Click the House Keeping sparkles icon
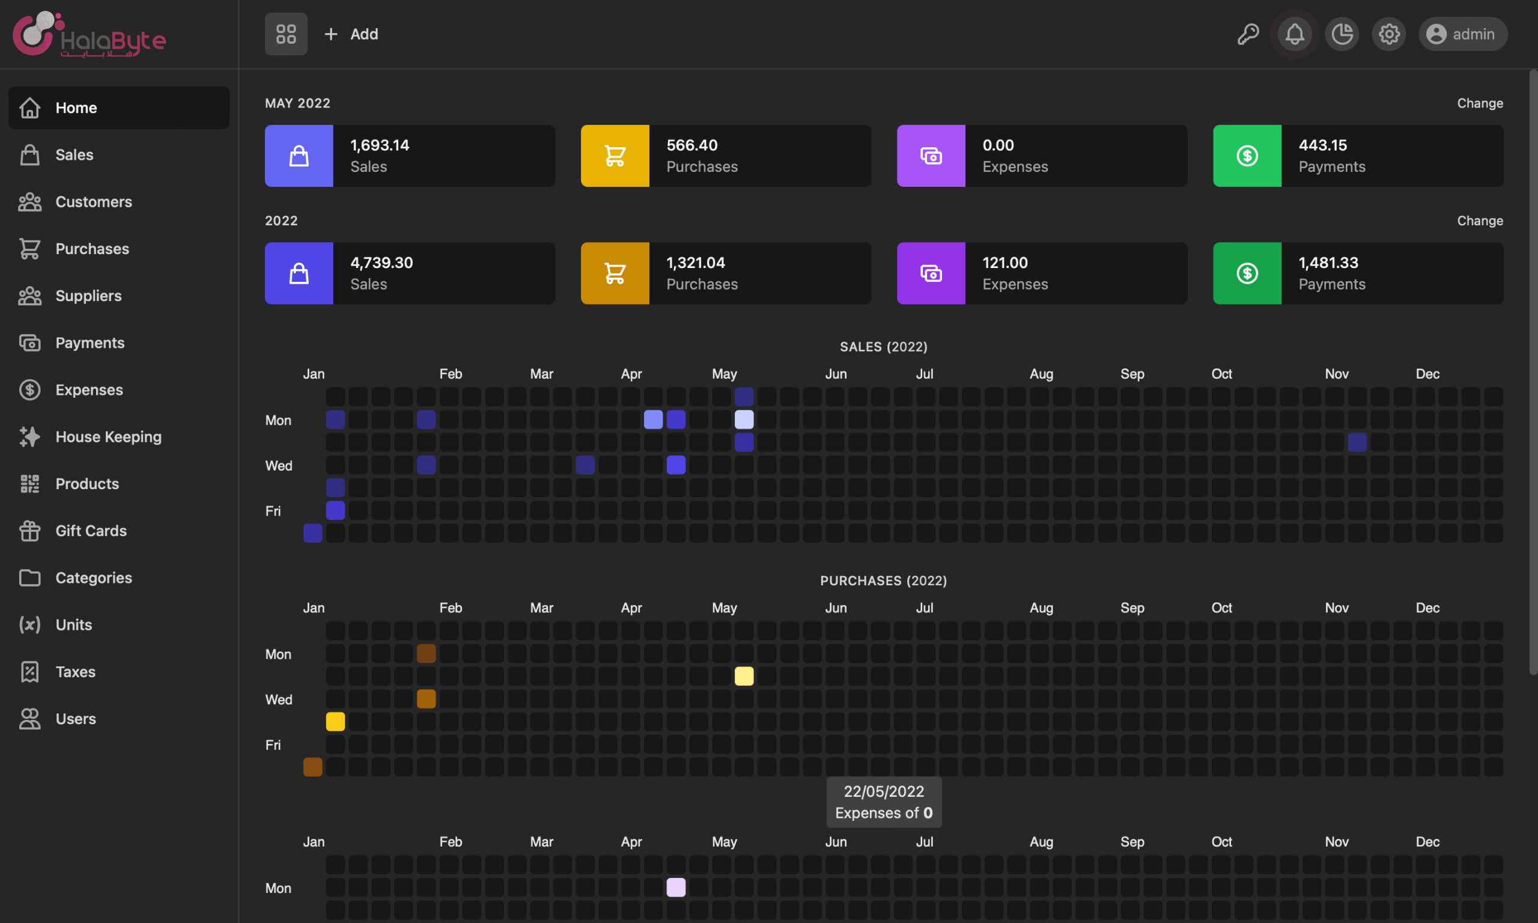 (29, 437)
